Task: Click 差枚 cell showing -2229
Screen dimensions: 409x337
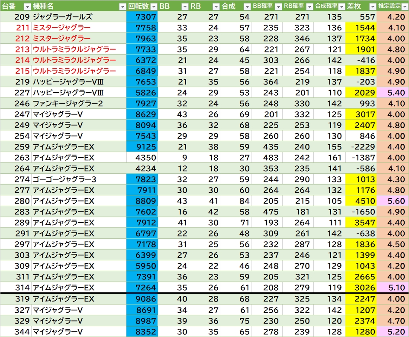Action: coord(361,147)
